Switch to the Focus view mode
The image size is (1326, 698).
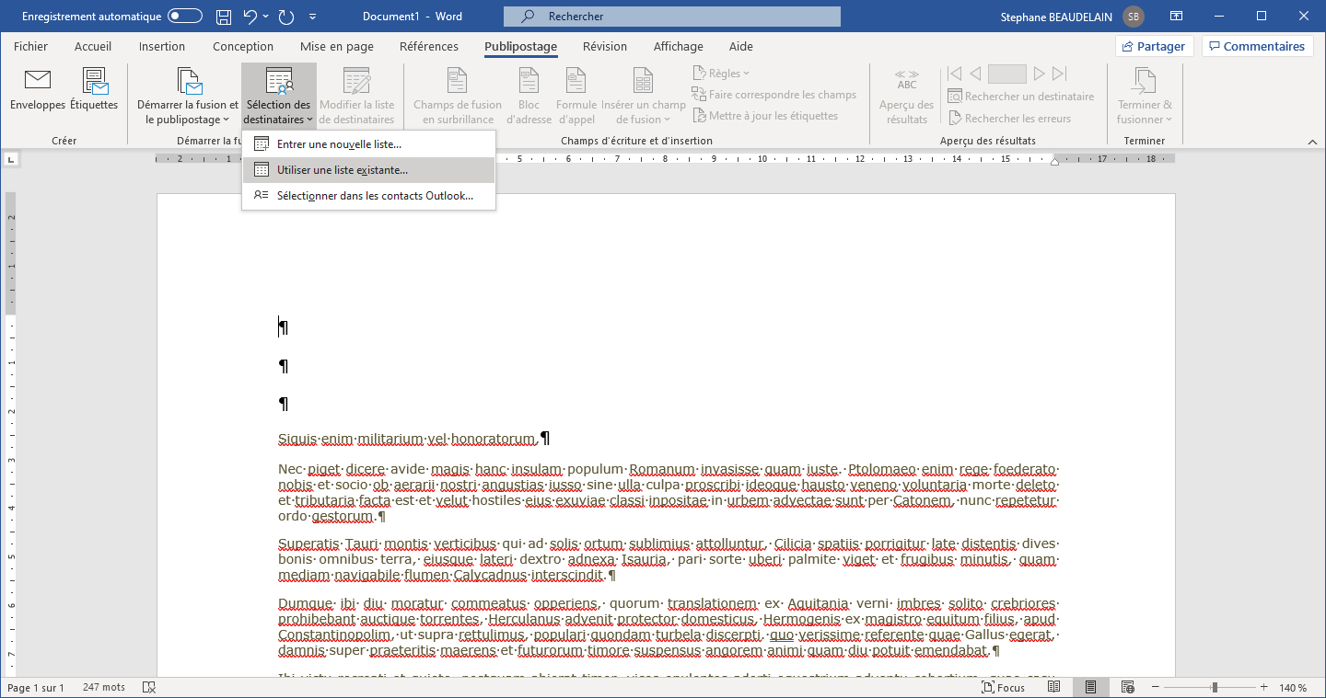pyautogui.click(x=1003, y=688)
